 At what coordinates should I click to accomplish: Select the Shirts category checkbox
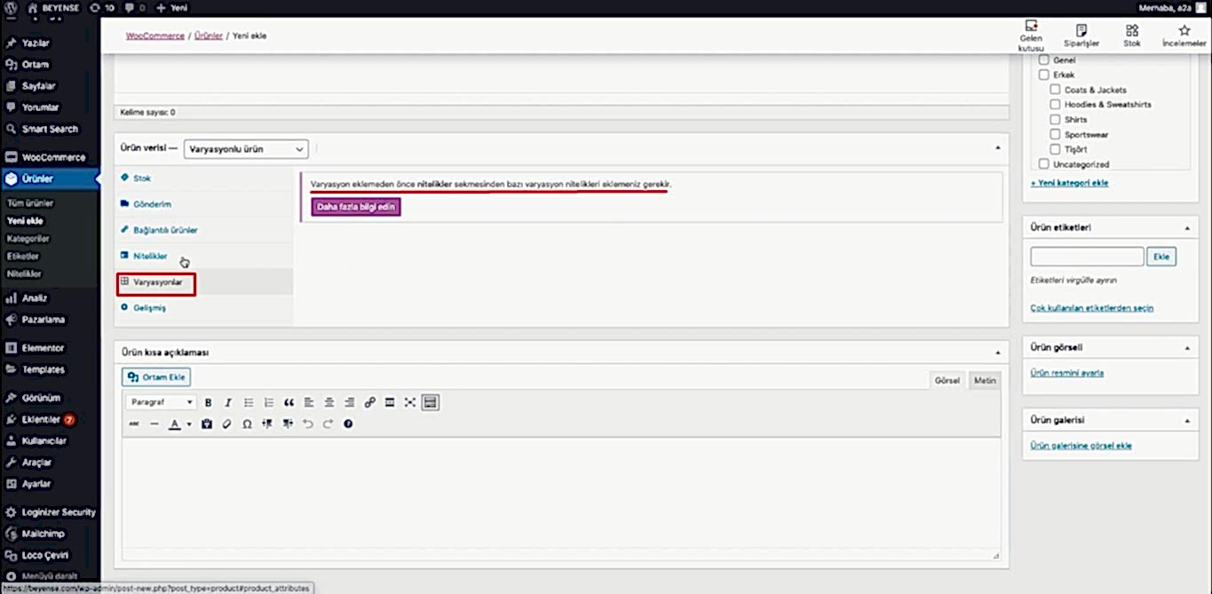click(1056, 120)
